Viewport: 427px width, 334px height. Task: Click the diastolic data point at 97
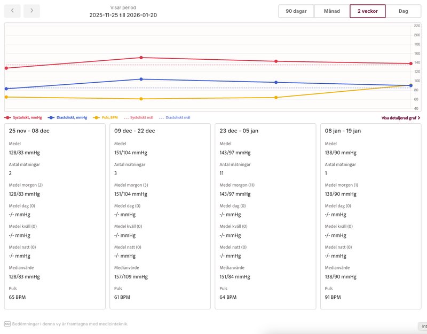tap(276, 82)
